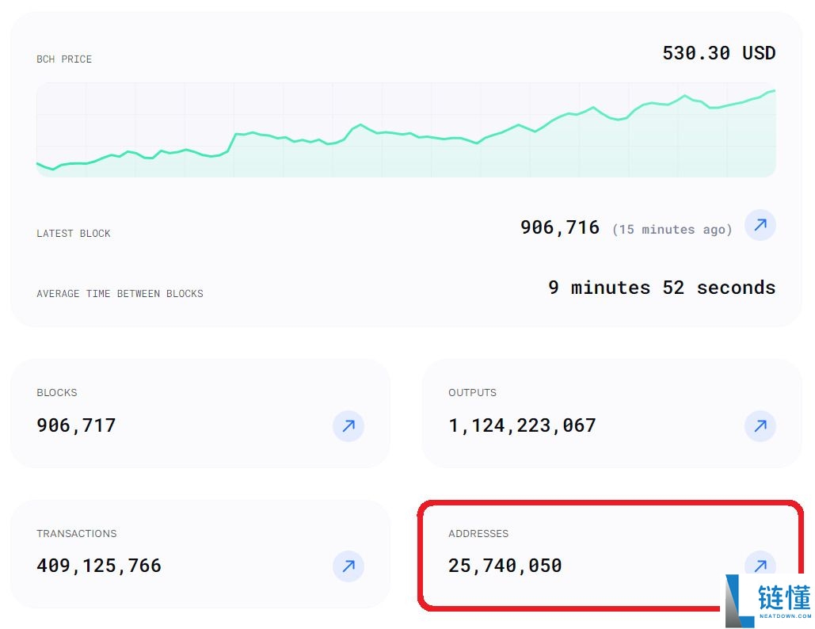815x629 pixels.
Task: Click the 链懂 Neatdown logo watermark
Action: (768, 601)
